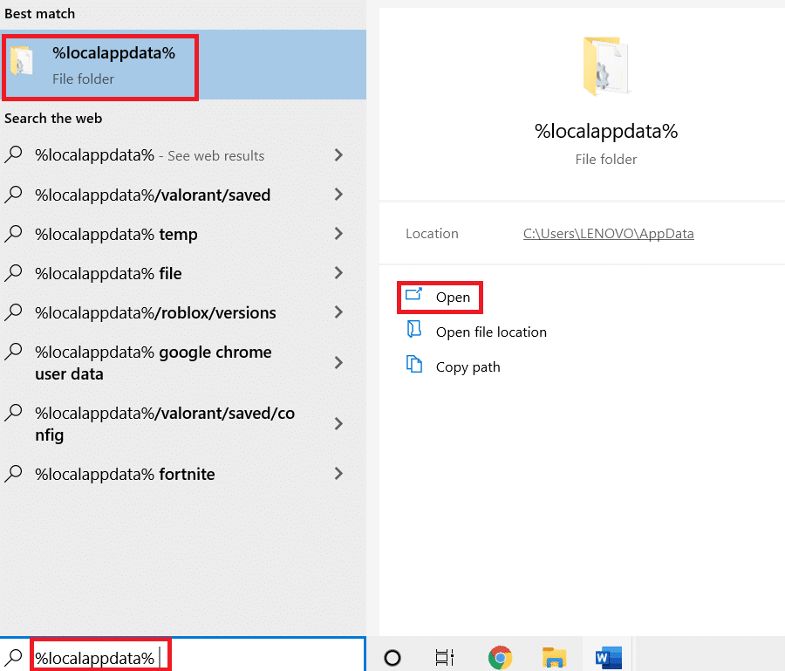Click search icon beside 'See web results'
The image size is (785, 671).
[13, 154]
